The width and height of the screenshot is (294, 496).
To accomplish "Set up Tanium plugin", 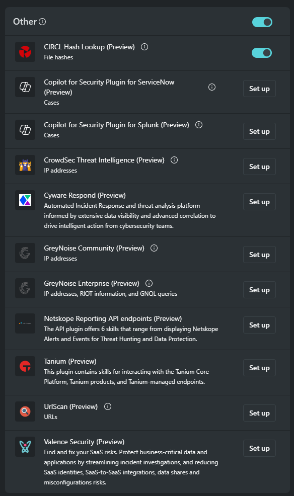I will [x=259, y=368].
